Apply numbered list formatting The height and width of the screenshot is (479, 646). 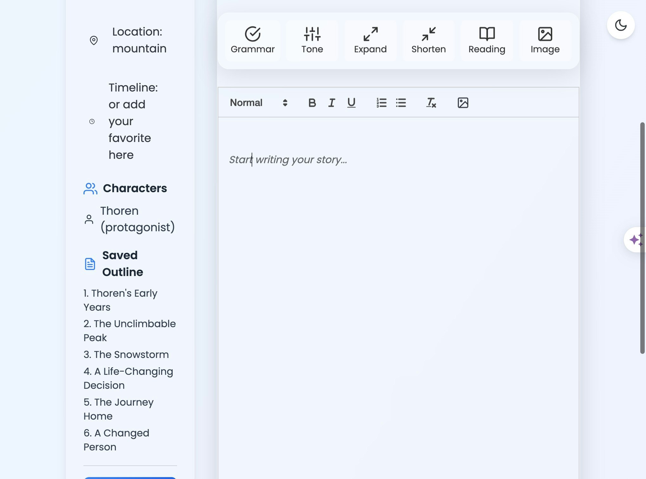coord(381,103)
